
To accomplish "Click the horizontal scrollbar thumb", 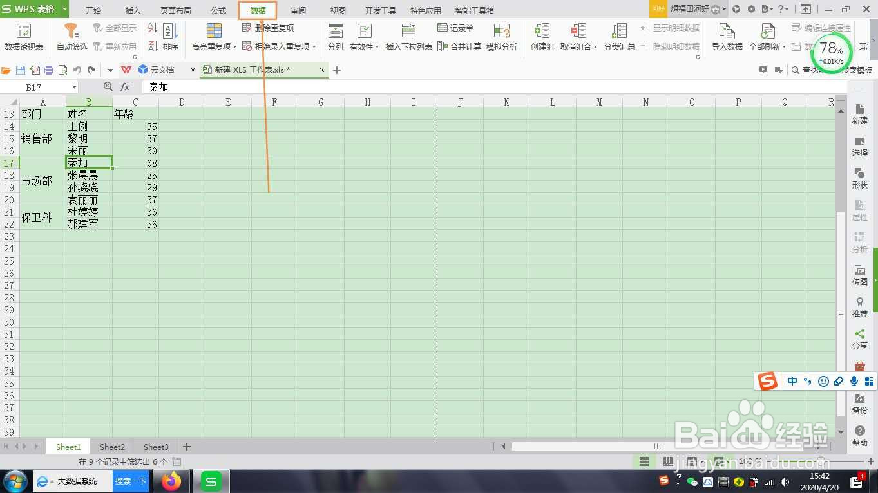I will pos(657,446).
